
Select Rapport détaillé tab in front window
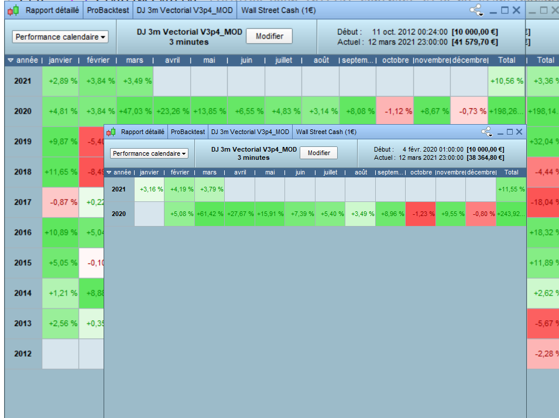[x=143, y=132]
